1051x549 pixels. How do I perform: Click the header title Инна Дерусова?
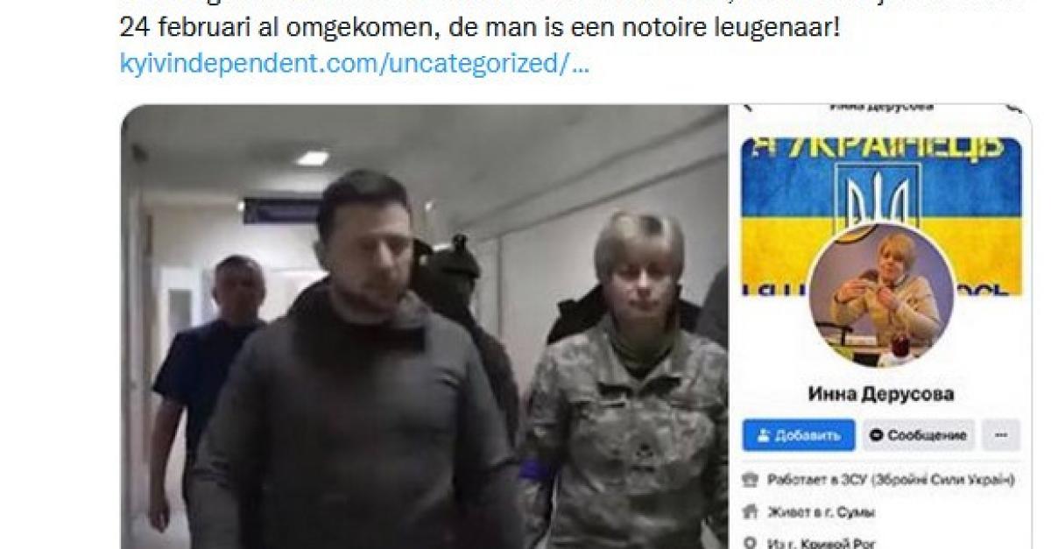pyautogui.click(x=881, y=107)
